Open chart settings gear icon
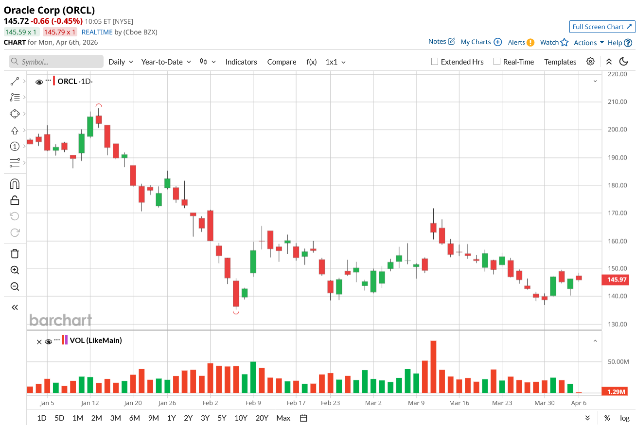 pyautogui.click(x=590, y=62)
